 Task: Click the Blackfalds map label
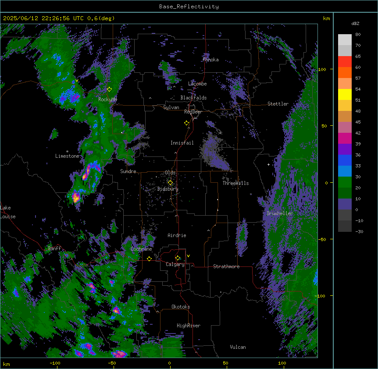pyautogui.click(x=193, y=98)
